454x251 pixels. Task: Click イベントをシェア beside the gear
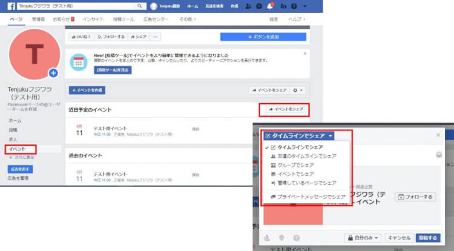269,91
